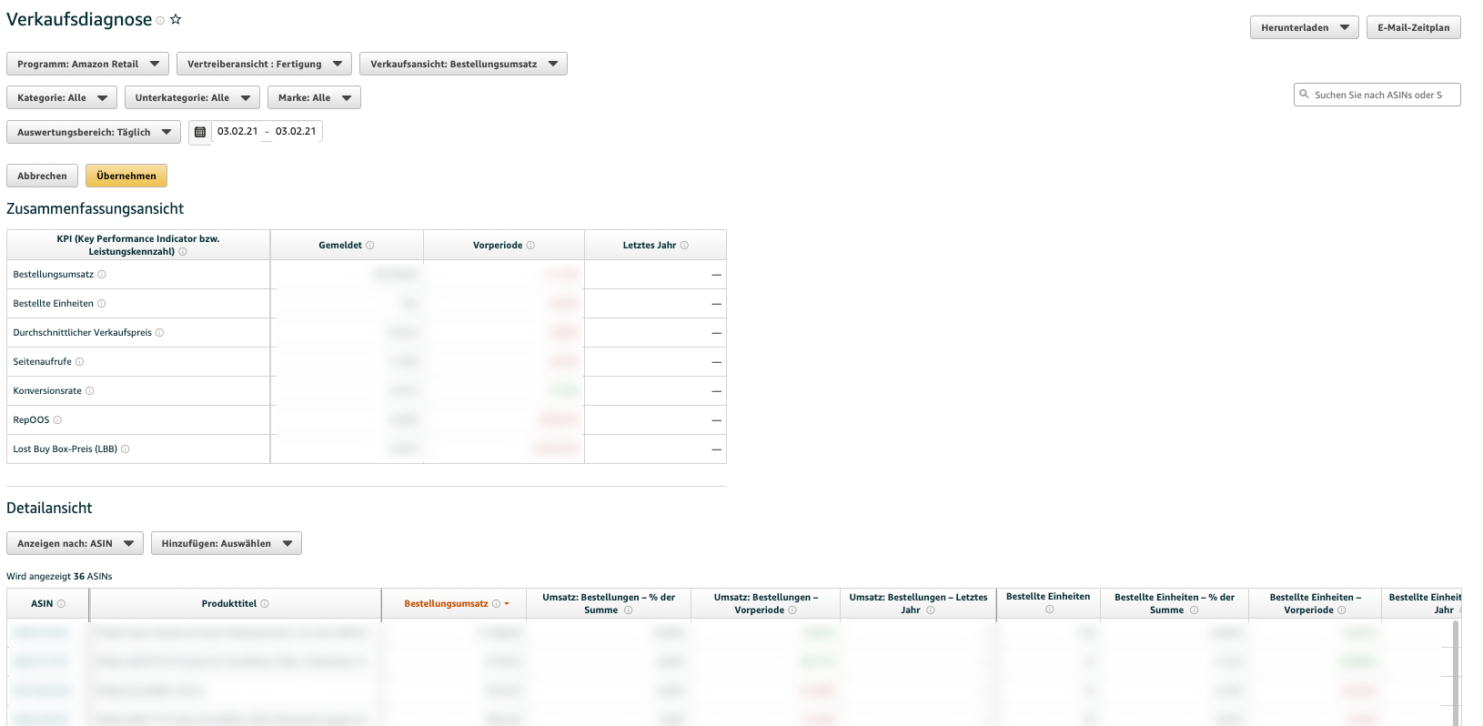Click the favorite star next to Verkaufsdiagnose

point(176,19)
